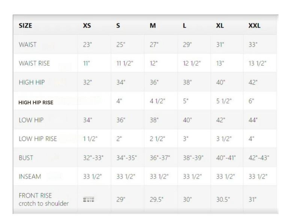Click the 30.5" front rise value
Viewport: 300px width, 221px height.
pyautogui.click(x=223, y=199)
